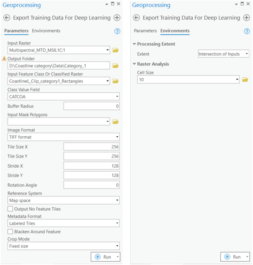Collapse the Raster Analysis section

(x=134, y=64)
